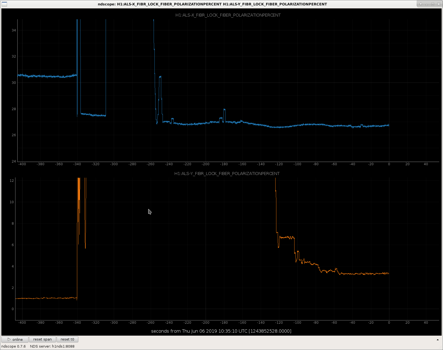The width and height of the screenshot is (443, 350).
Task: Click the reset t0 button
Action: 67,339
